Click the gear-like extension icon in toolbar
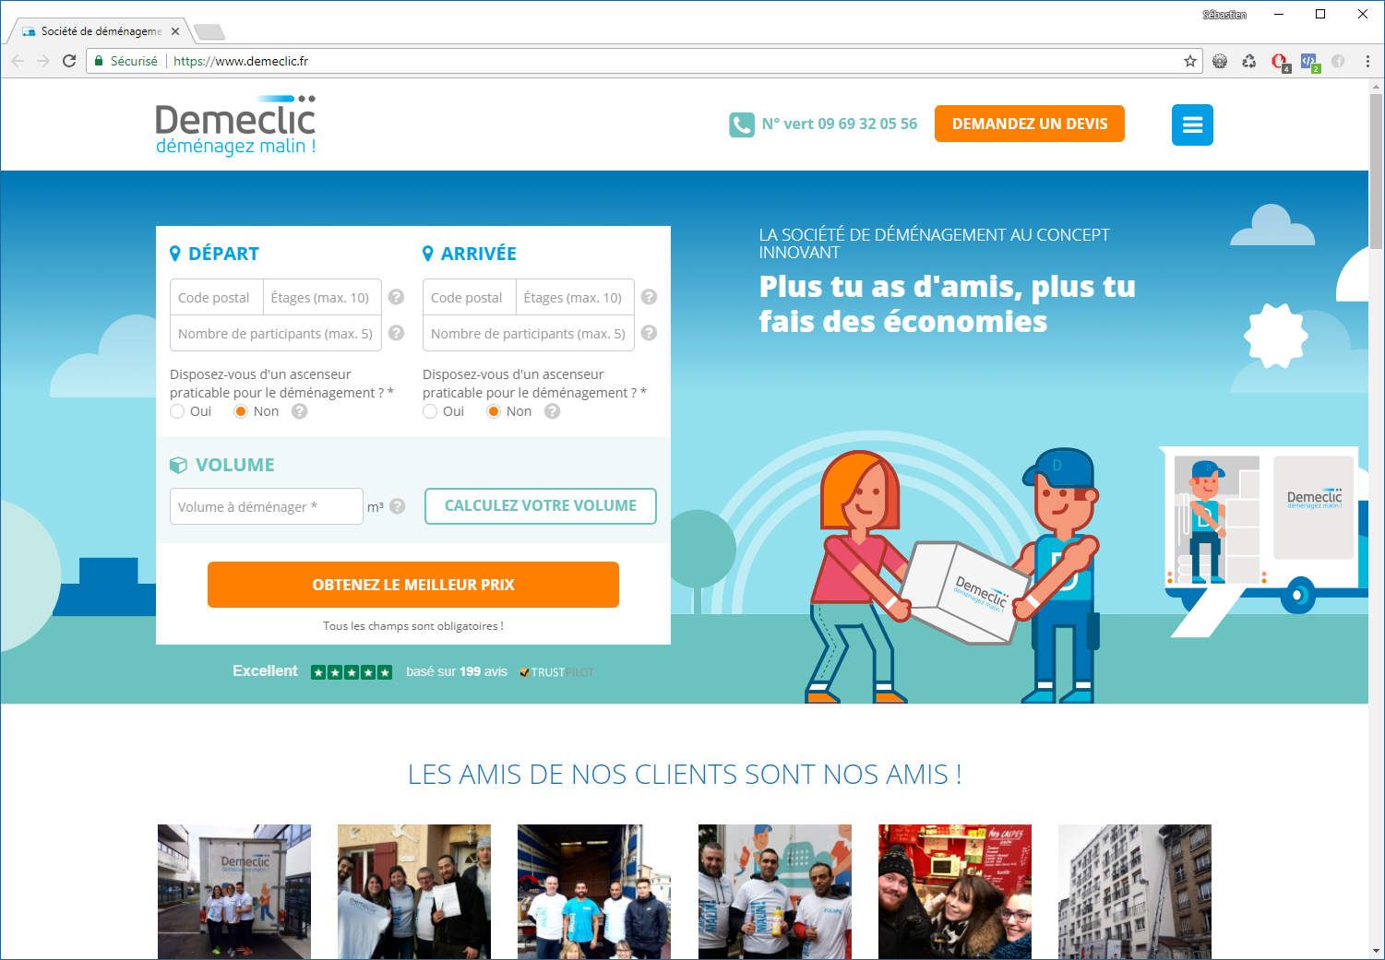This screenshot has height=960, width=1385. (1220, 61)
